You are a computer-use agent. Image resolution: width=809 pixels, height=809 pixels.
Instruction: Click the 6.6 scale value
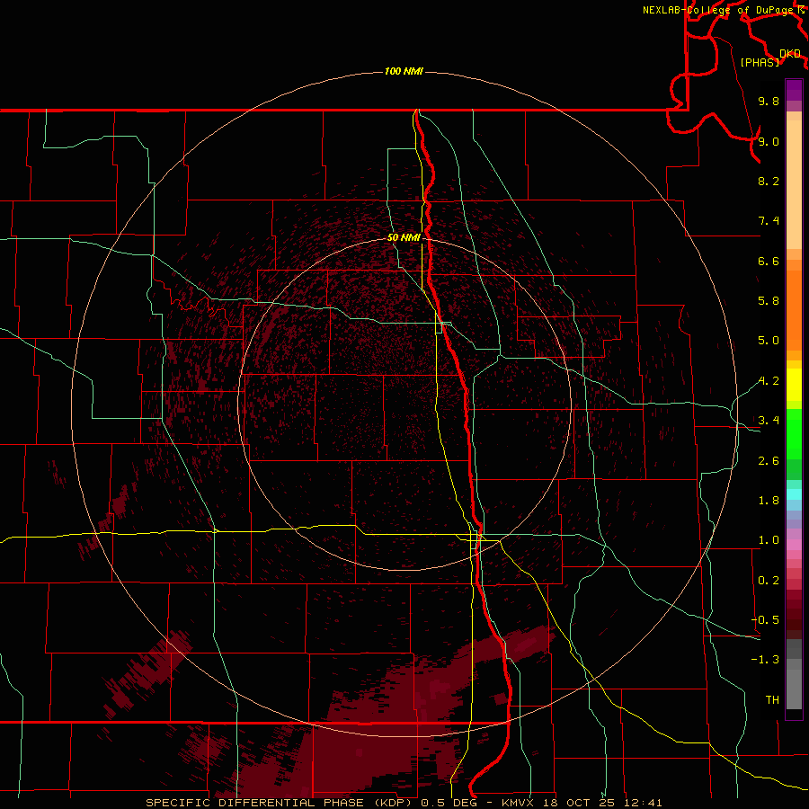[x=769, y=261]
